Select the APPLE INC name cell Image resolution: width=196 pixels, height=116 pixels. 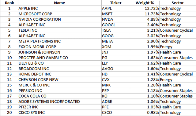click(x=60, y=8)
